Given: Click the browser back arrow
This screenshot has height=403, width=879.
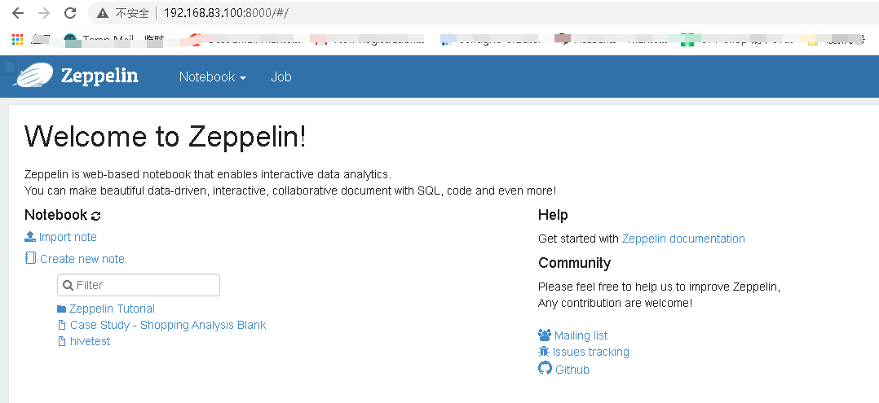Looking at the screenshot, I should click(x=18, y=13).
